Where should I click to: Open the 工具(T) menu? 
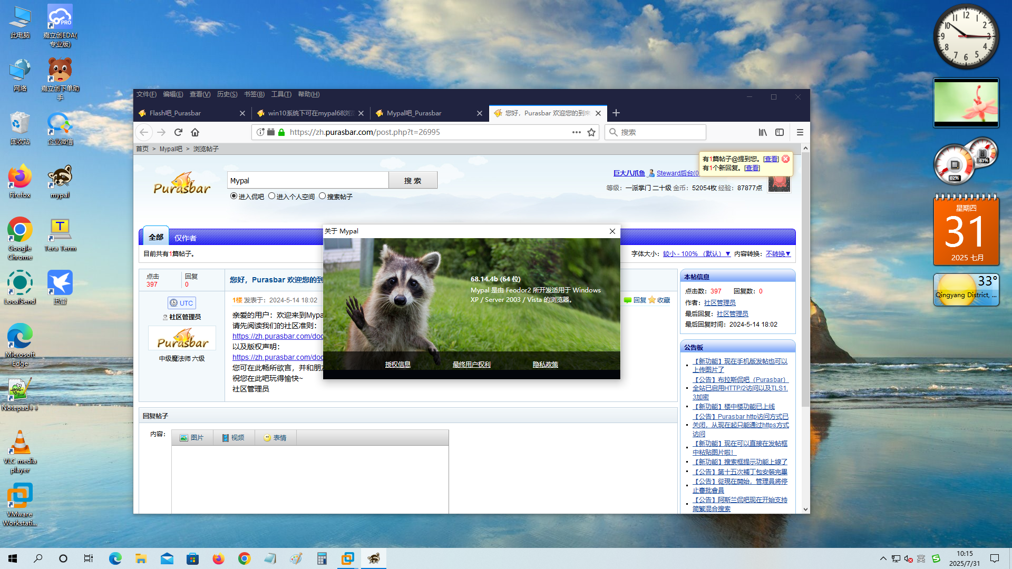(281, 94)
